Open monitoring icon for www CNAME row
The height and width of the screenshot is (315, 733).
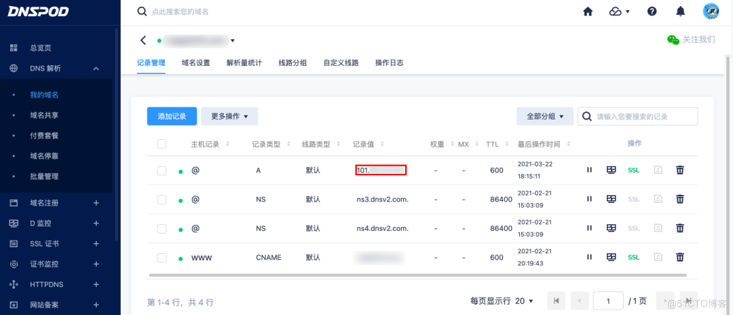611,257
